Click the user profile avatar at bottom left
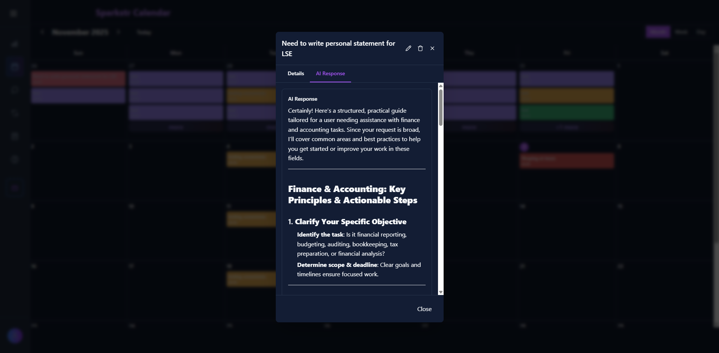This screenshot has height=353, width=719. (15, 335)
